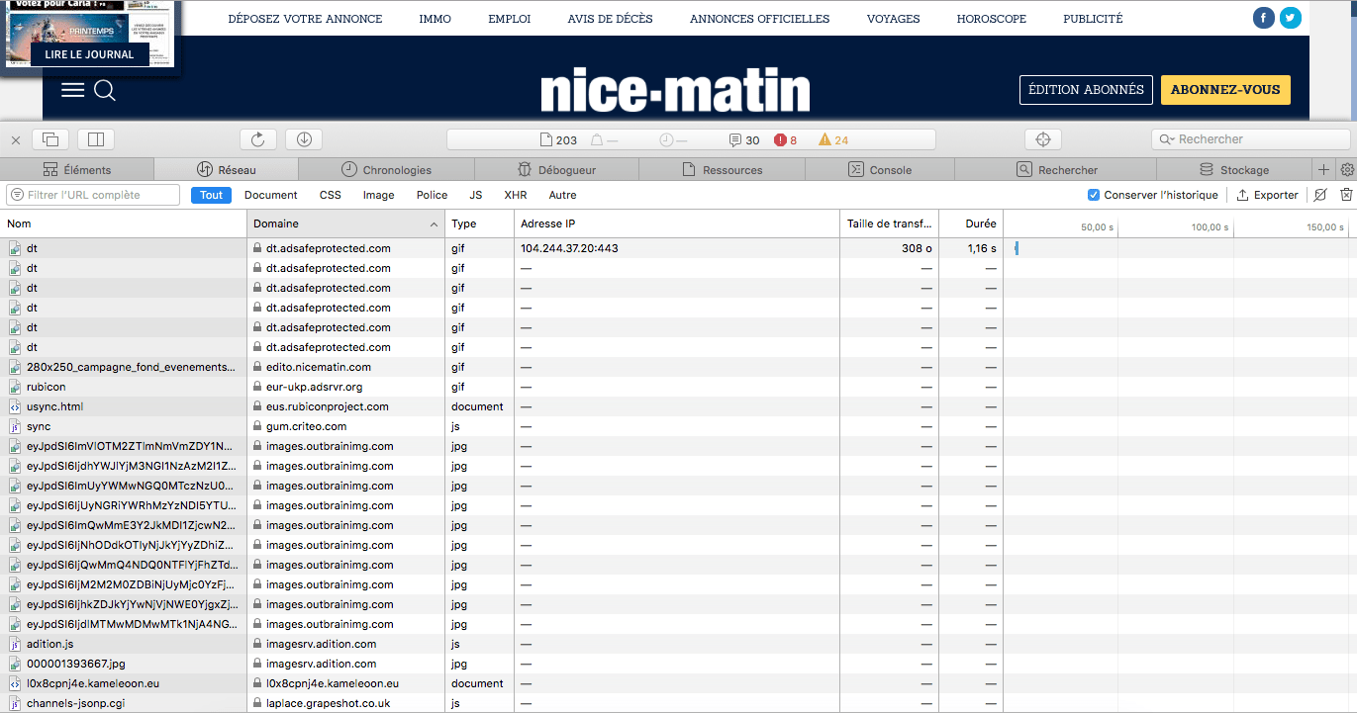Filter network requests by JS
The image size is (1357, 713).
[476, 195]
